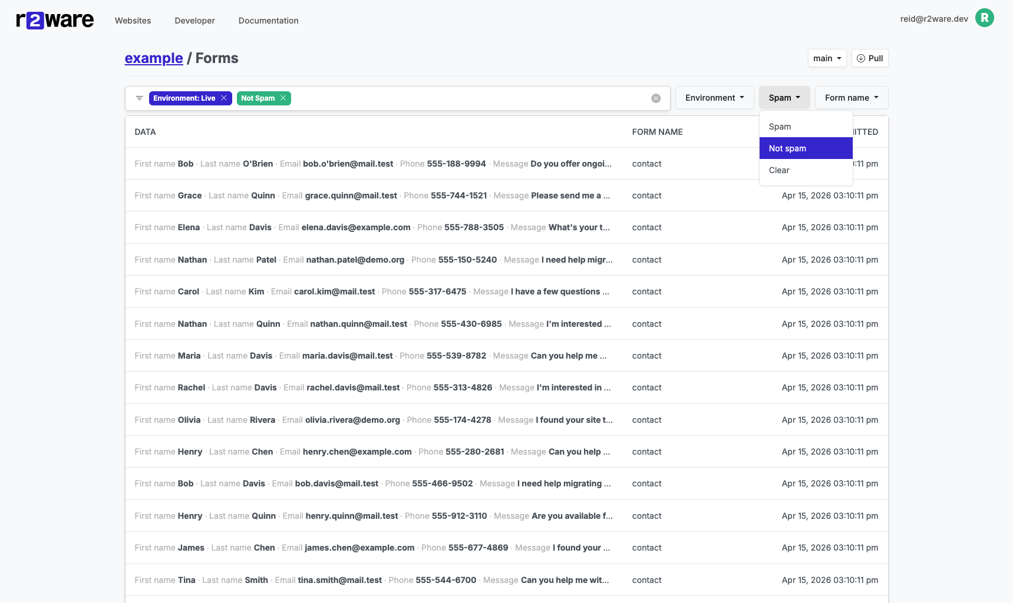Screen dimensions: 1013x603
Task: Click message 'I have a few questions'
Action: [560, 291]
